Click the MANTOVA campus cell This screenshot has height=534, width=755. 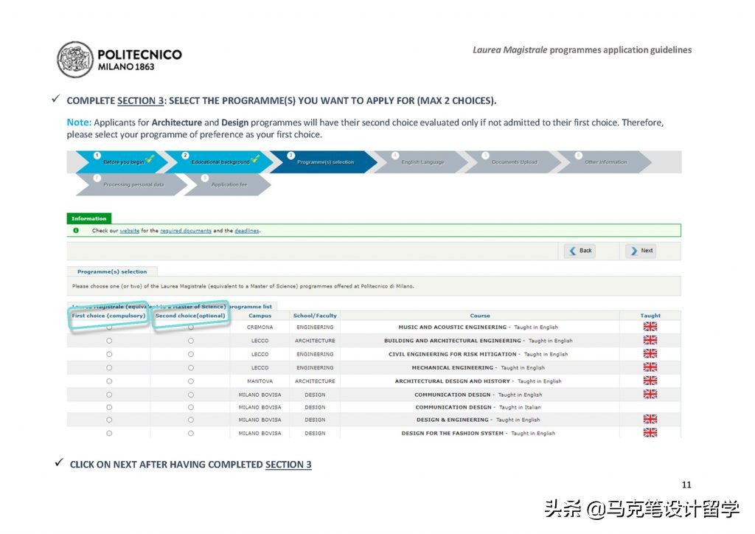coord(260,381)
